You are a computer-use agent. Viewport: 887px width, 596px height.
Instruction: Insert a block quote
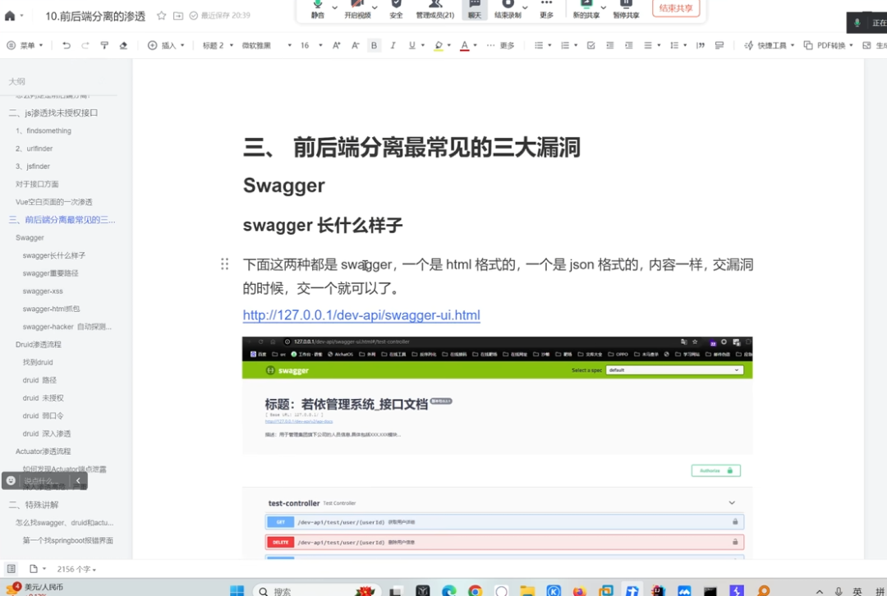(x=701, y=45)
